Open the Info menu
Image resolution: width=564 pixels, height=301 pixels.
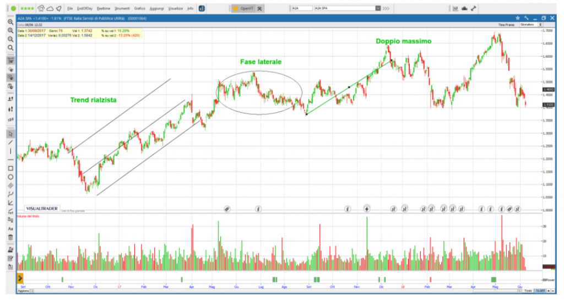[190, 9]
